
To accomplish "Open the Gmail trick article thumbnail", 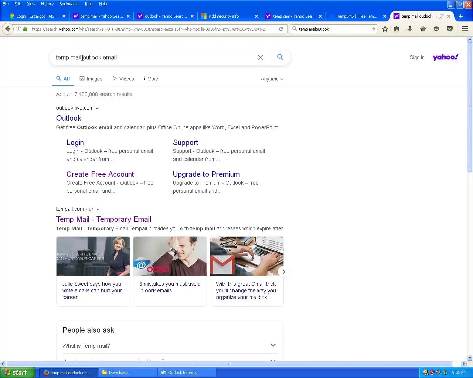I will point(247,256).
